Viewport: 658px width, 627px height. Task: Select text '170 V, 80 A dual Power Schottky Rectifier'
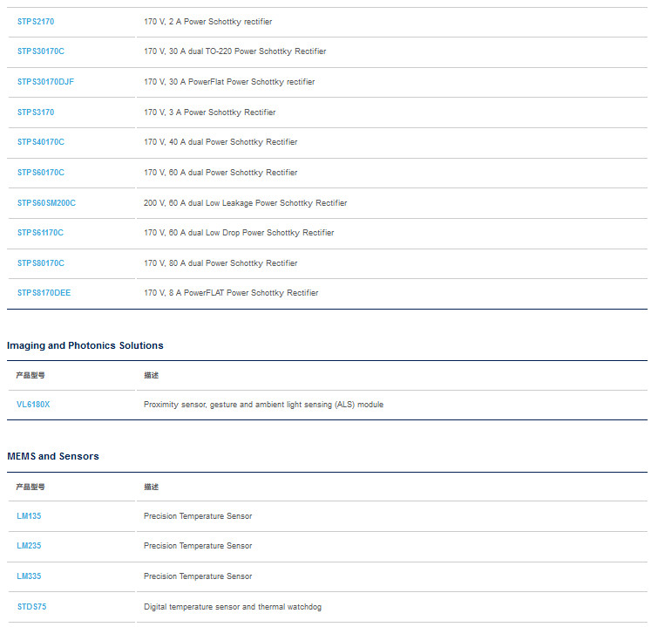(x=220, y=263)
